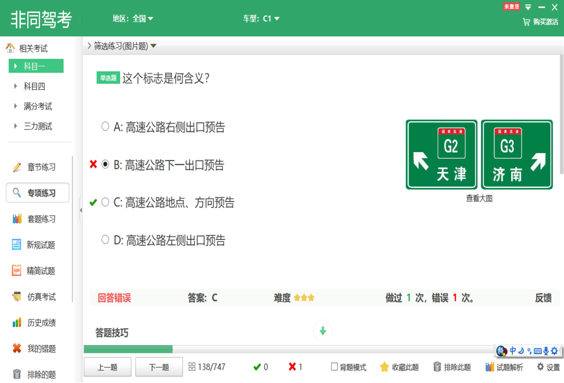Go to 仿真考试
Image resolution: width=564 pixels, height=383 pixels.
[x=41, y=297]
